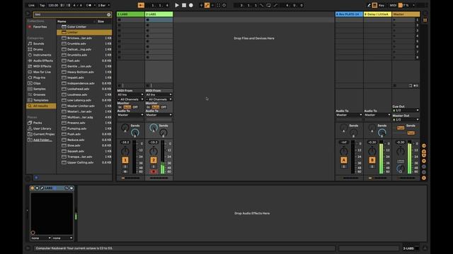This screenshot has height=254, width=453.
Task: Click into the browser search box
Action: pyautogui.click(x=70, y=14)
